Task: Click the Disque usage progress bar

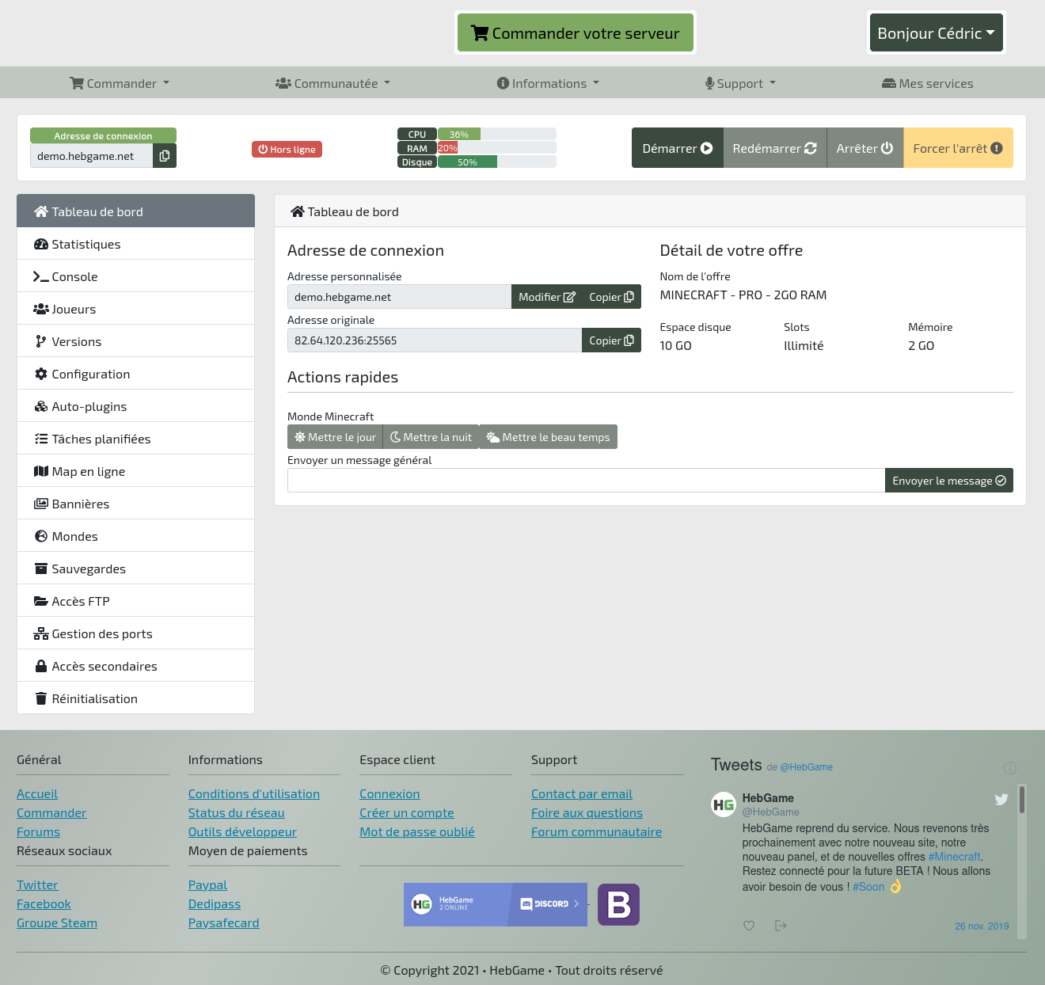Action: pyautogui.click(x=496, y=162)
